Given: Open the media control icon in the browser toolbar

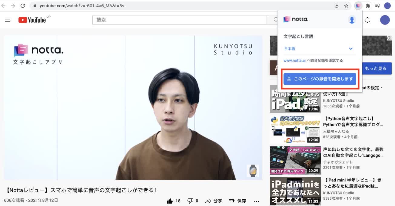Looking at the screenshot, I should point(377,6).
